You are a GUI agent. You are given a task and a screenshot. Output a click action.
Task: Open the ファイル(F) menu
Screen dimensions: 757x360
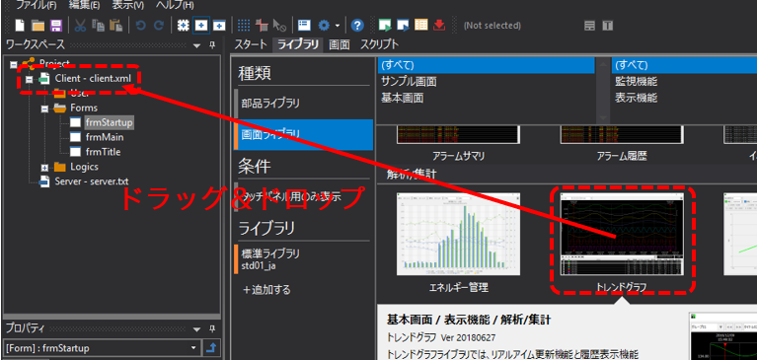pos(37,6)
